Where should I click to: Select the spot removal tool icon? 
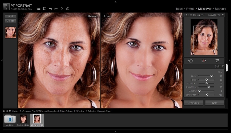(190, 61)
